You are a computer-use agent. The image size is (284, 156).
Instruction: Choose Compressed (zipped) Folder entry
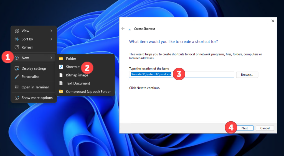pyautogui.click(x=85, y=91)
